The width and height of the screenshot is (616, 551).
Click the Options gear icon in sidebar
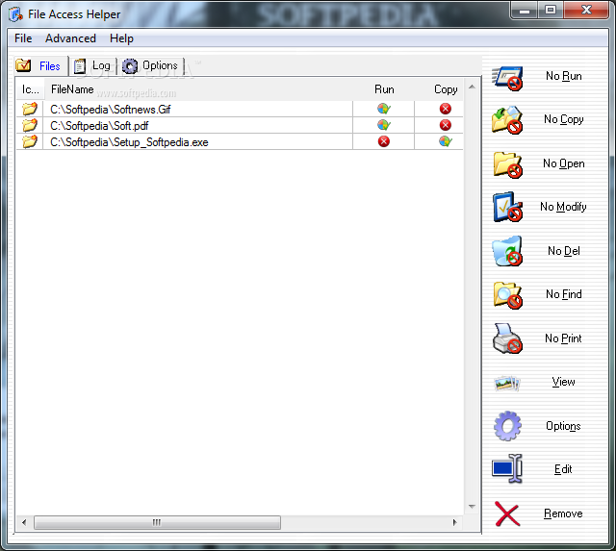point(507,426)
